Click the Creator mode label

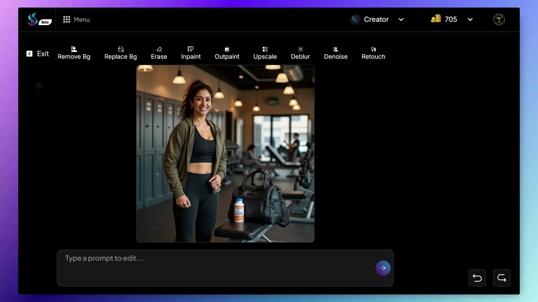click(x=376, y=19)
